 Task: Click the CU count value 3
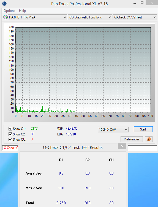[32, 139]
